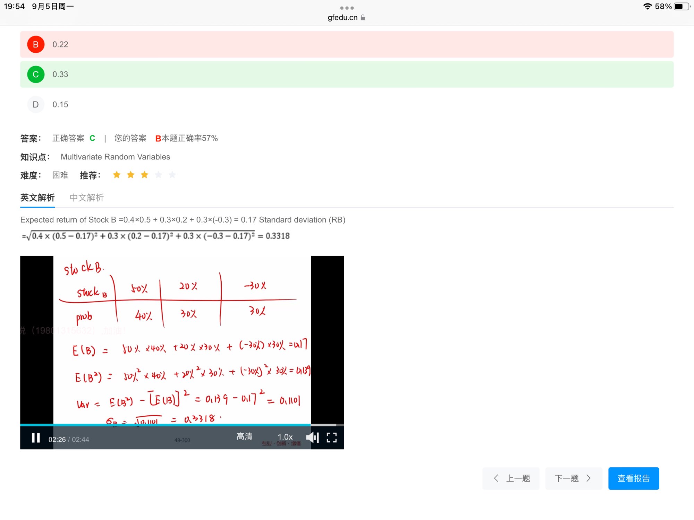Screen dimensions: 694x520
Task: Open the three-dot browser menu
Action: (x=347, y=8)
